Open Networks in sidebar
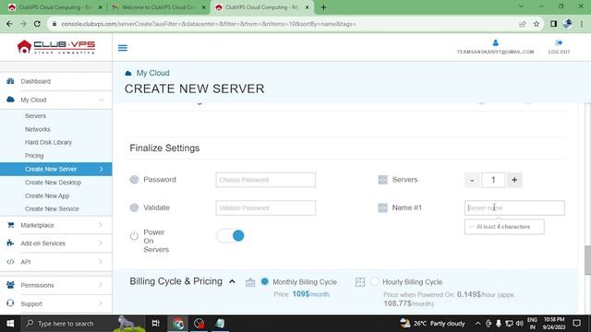The image size is (591, 332). (37, 129)
